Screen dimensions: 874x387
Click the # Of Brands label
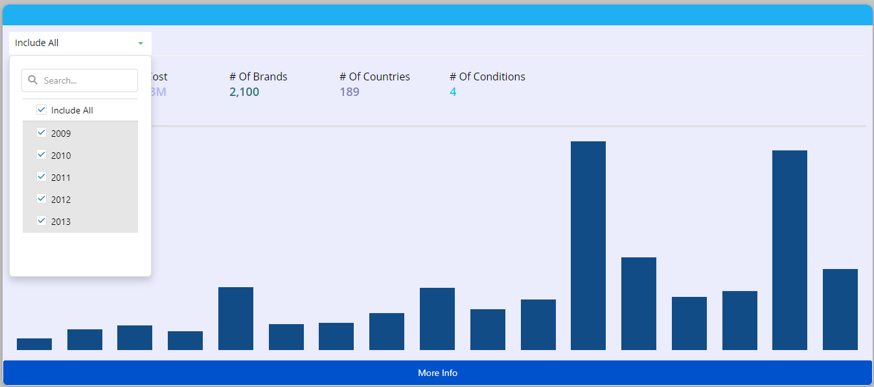tap(259, 76)
